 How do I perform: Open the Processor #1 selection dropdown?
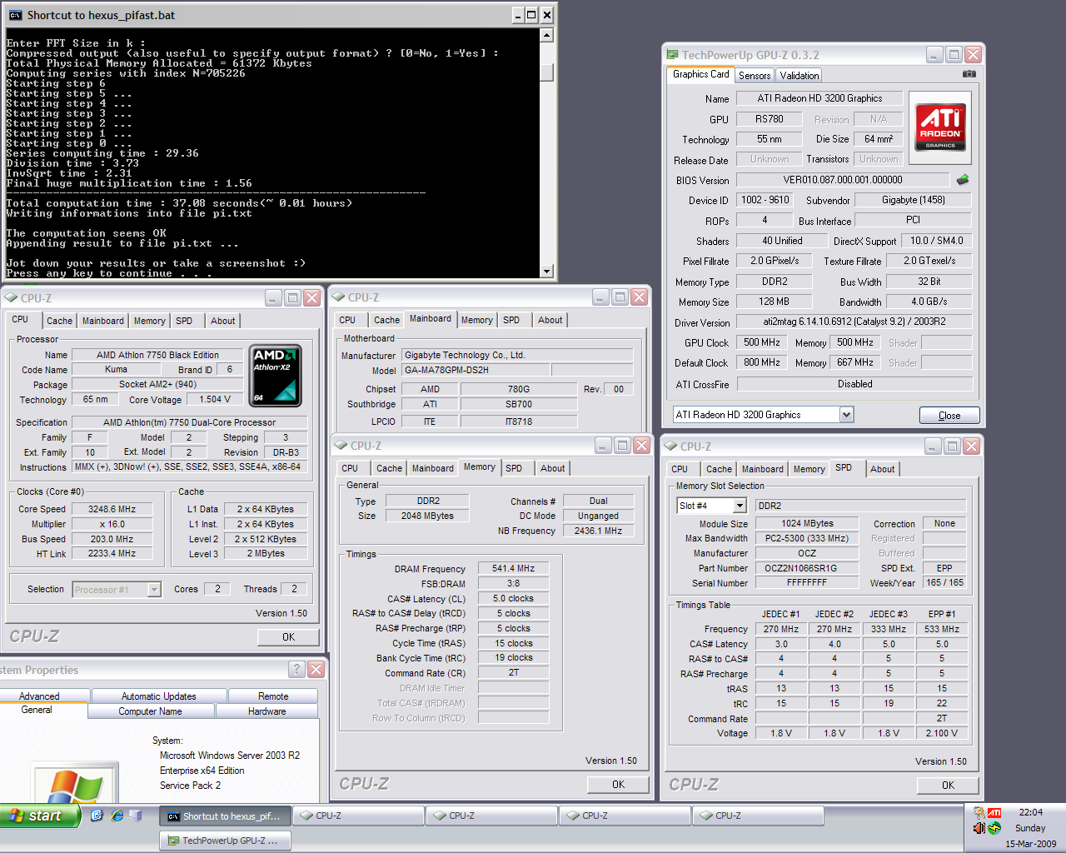pos(154,590)
